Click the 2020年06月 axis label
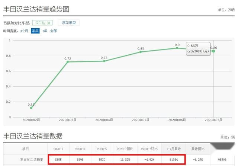Viewport: 238px width, 166px height. coord(177,120)
